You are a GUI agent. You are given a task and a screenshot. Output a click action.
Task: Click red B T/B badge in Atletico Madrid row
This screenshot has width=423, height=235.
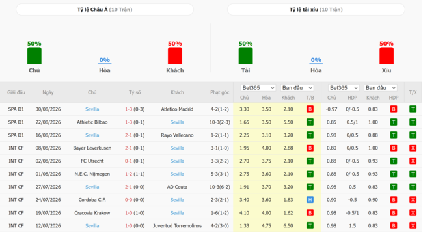coord(310,109)
